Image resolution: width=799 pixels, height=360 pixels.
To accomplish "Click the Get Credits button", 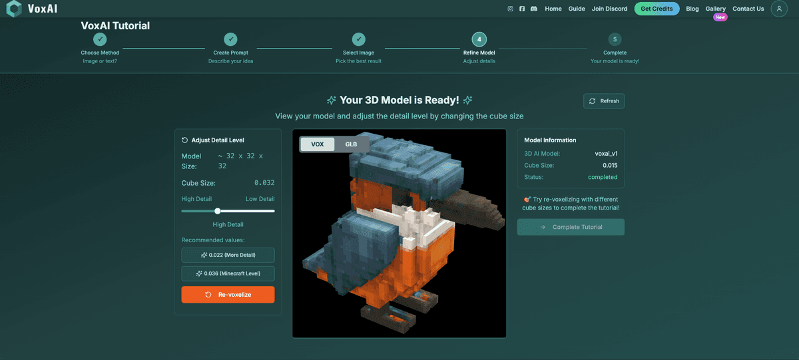I will 657,9.
